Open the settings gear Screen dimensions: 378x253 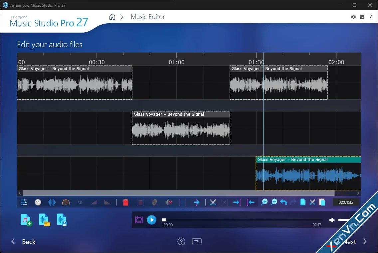pos(353,17)
